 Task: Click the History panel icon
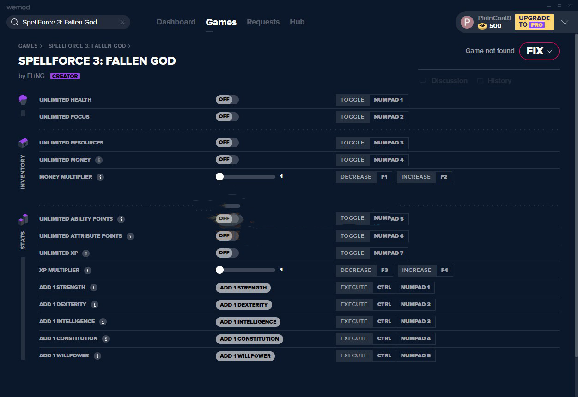(x=481, y=81)
